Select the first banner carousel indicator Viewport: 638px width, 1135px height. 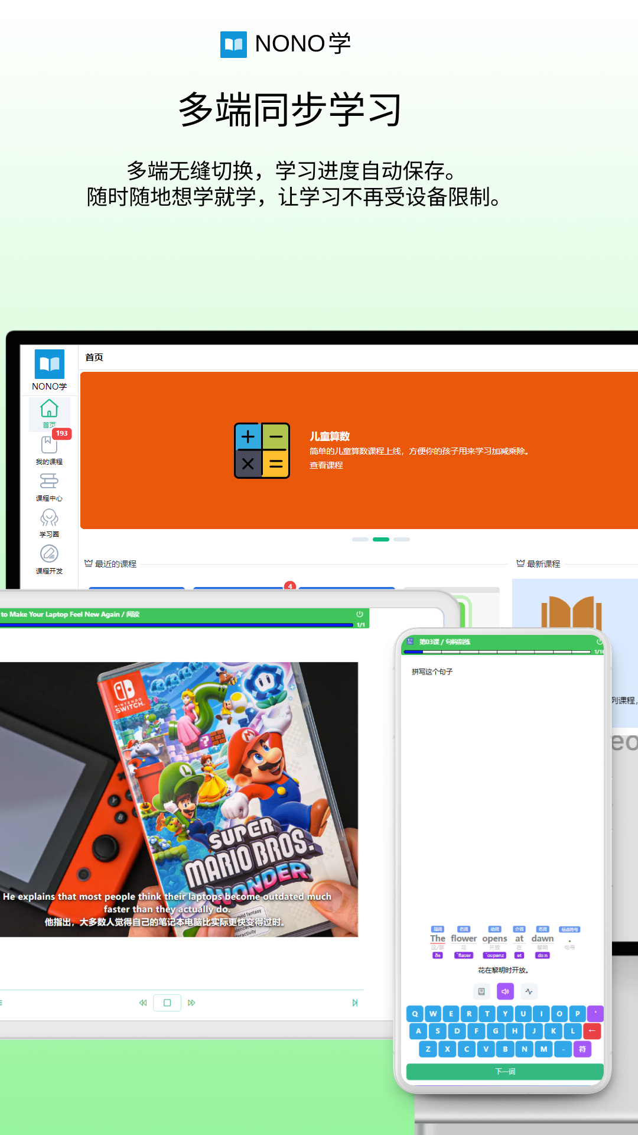[360, 539]
